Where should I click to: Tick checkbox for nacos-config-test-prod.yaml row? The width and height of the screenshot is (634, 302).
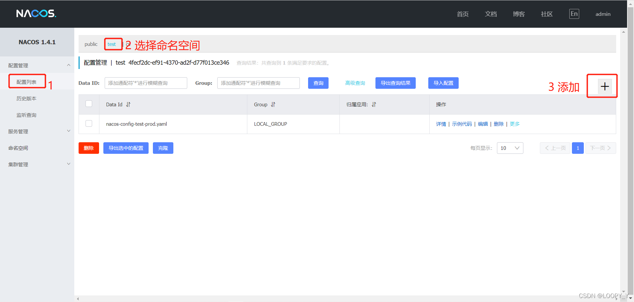tap(89, 123)
